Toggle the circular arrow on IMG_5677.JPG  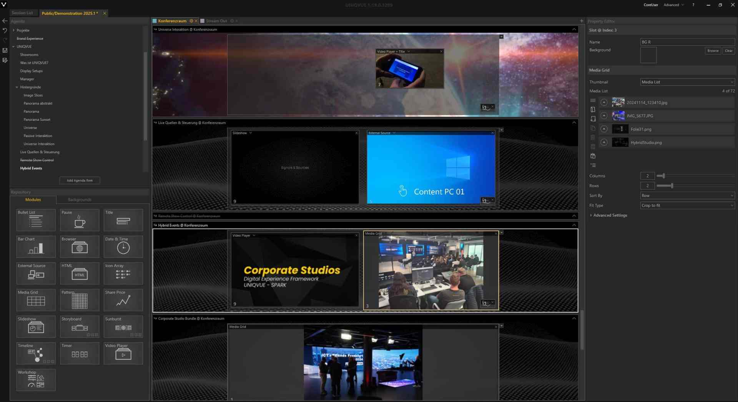(604, 115)
